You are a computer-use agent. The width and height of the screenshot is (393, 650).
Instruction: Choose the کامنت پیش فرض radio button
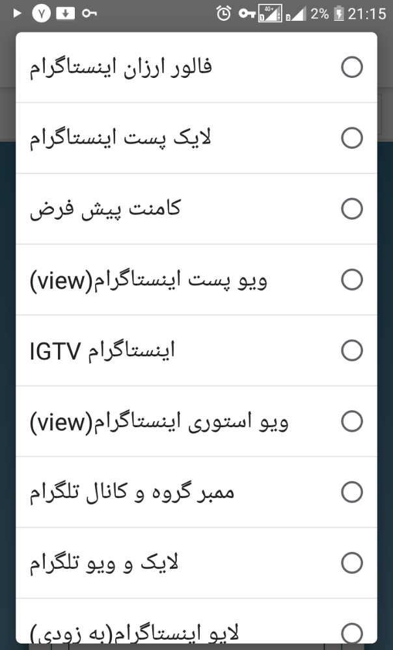[351, 209]
